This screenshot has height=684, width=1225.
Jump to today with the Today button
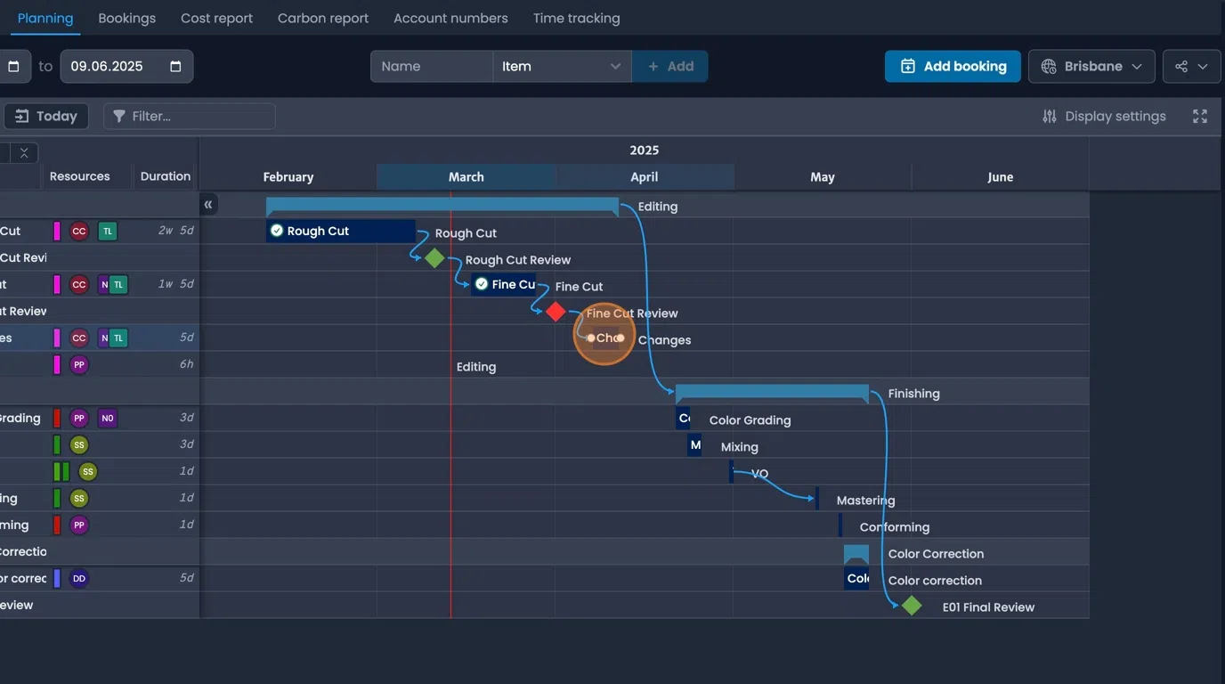[46, 116]
